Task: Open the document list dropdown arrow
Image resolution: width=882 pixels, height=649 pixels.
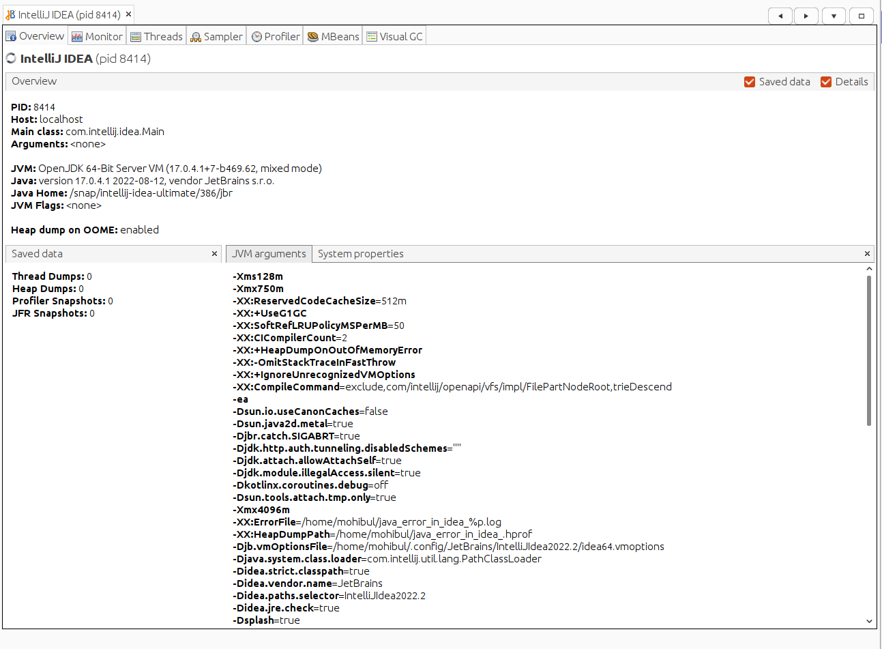Action: tap(834, 16)
